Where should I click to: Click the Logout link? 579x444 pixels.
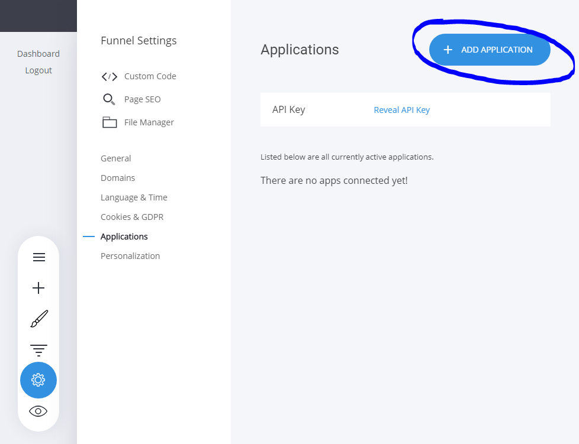38,70
